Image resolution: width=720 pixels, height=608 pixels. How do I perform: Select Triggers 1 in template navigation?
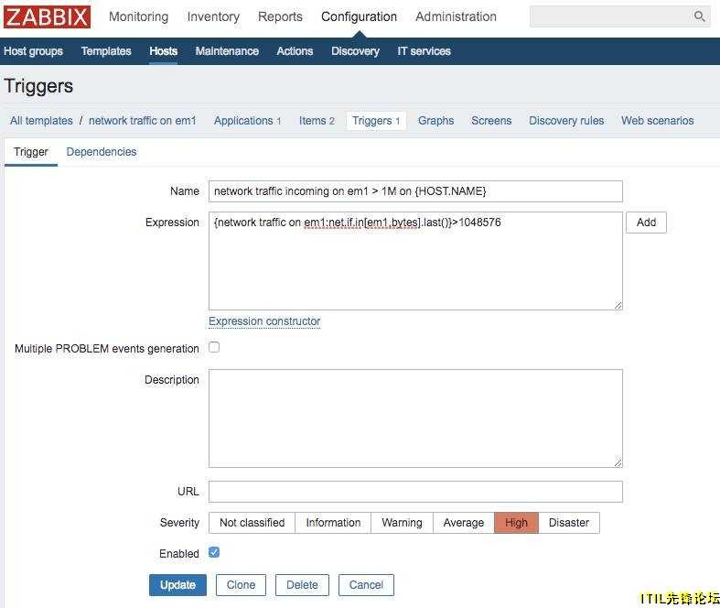point(376,121)
